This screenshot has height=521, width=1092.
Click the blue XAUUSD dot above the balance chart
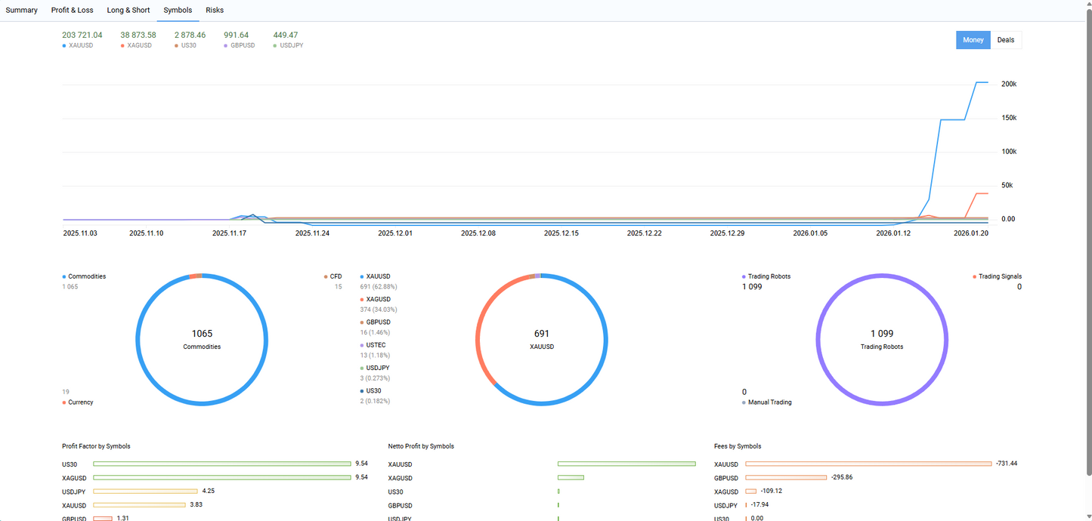pyautogui.click(x=63, y=45)
